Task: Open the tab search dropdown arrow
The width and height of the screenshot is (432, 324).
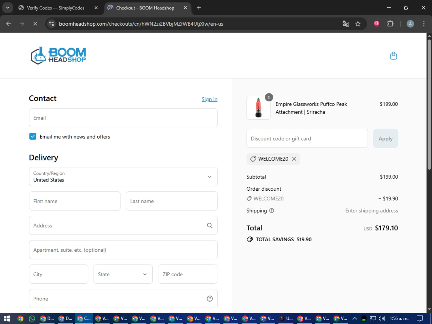Action: pyautogui.click(x=7, y=8)
